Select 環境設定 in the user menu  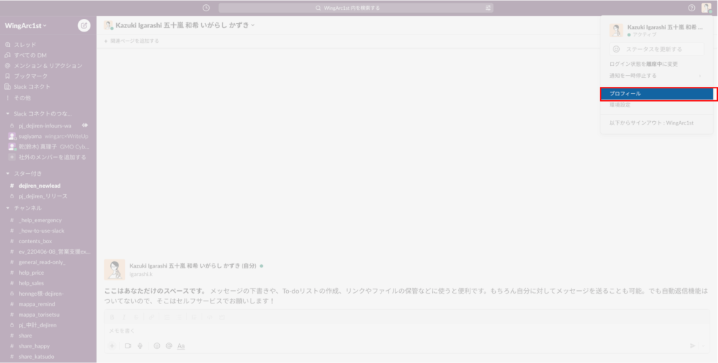(621, 105)
